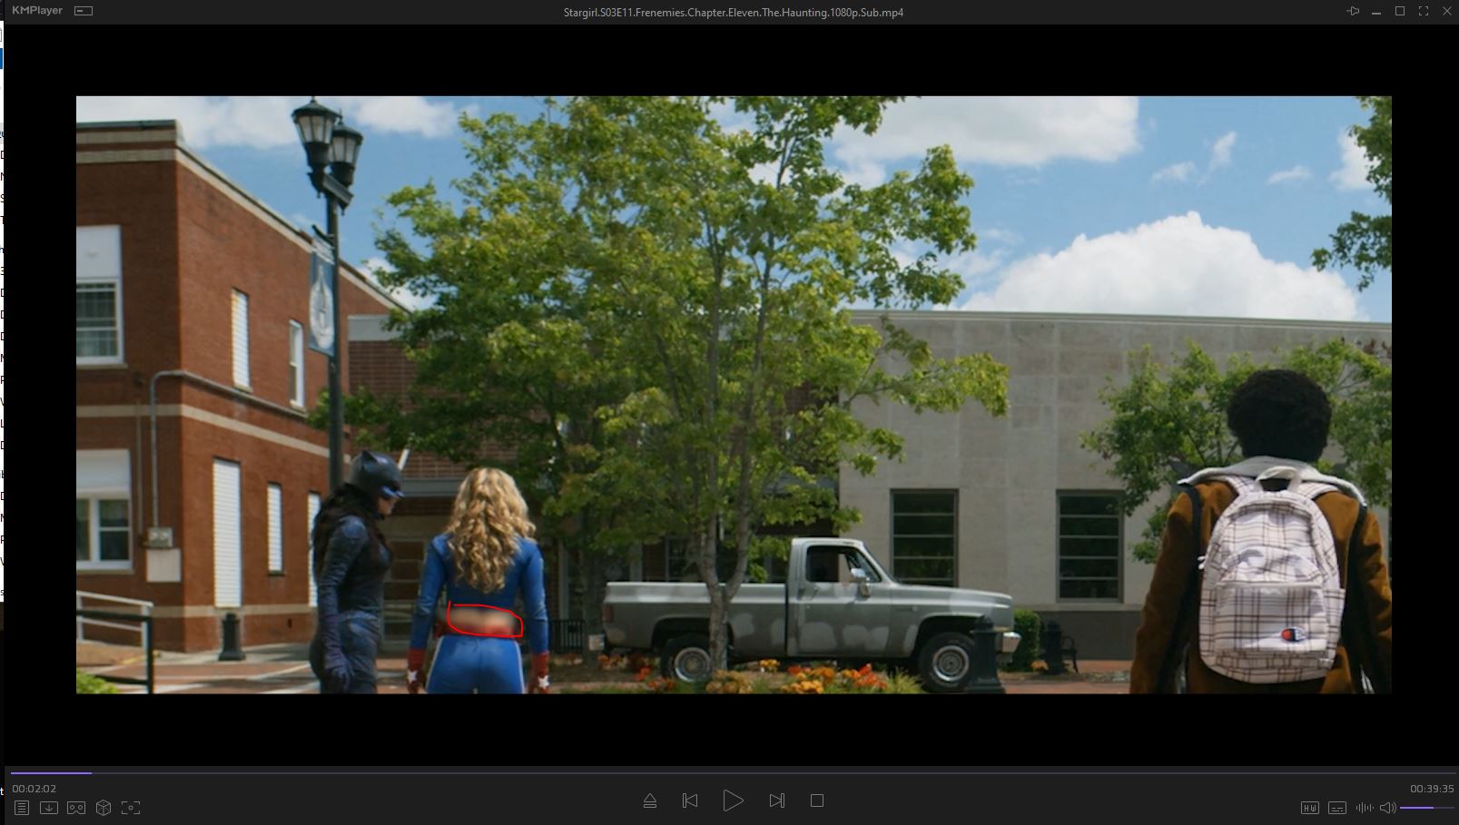Image resolution: width=1459 pixels, height=825 pixels.
Task: Click the screen capture icon
Action: point(131,808)
